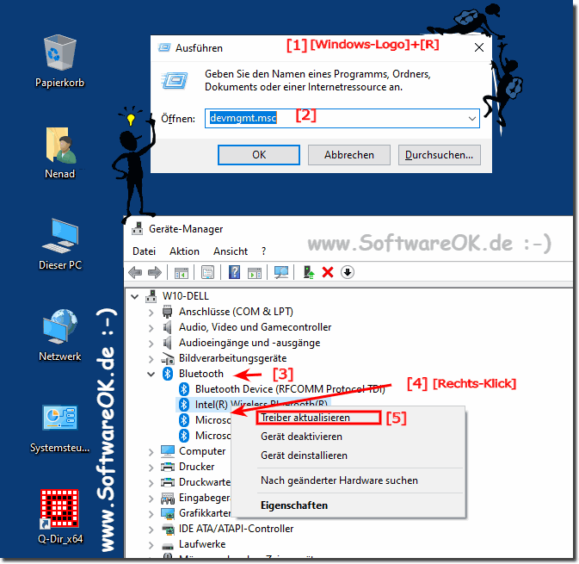Click the blue Help question mark toolbar icon

(x=234, y=272)
